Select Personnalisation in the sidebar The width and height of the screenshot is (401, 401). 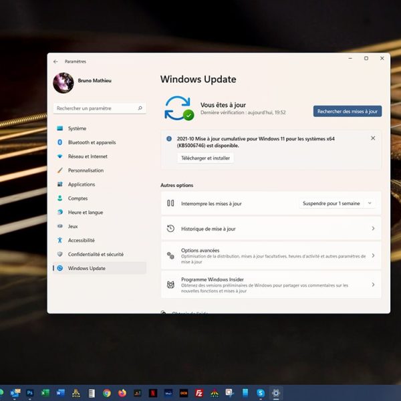tap(100, 170)
